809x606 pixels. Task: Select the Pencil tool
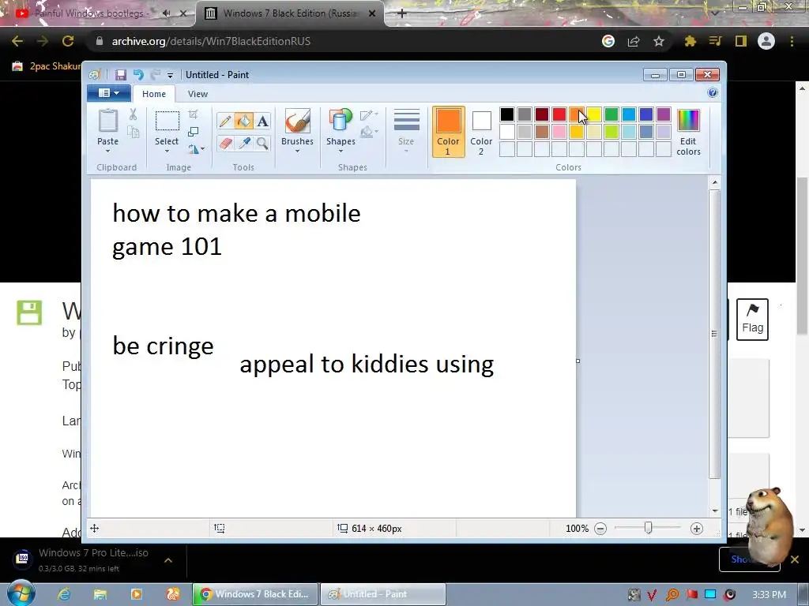[225, 121]
